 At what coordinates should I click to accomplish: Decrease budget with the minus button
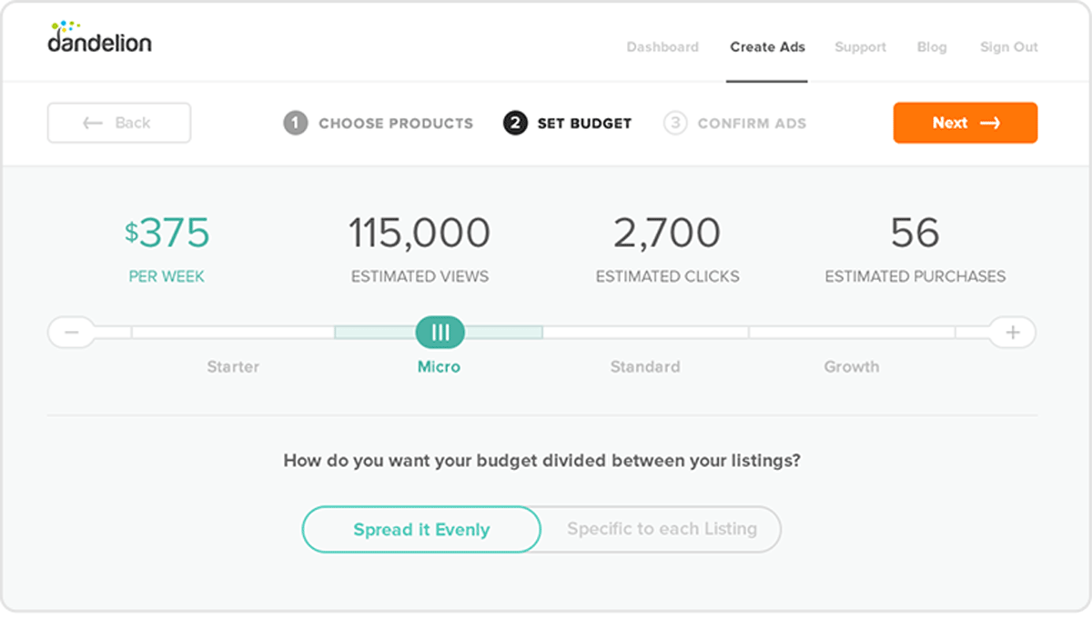[x=73, y=333]
